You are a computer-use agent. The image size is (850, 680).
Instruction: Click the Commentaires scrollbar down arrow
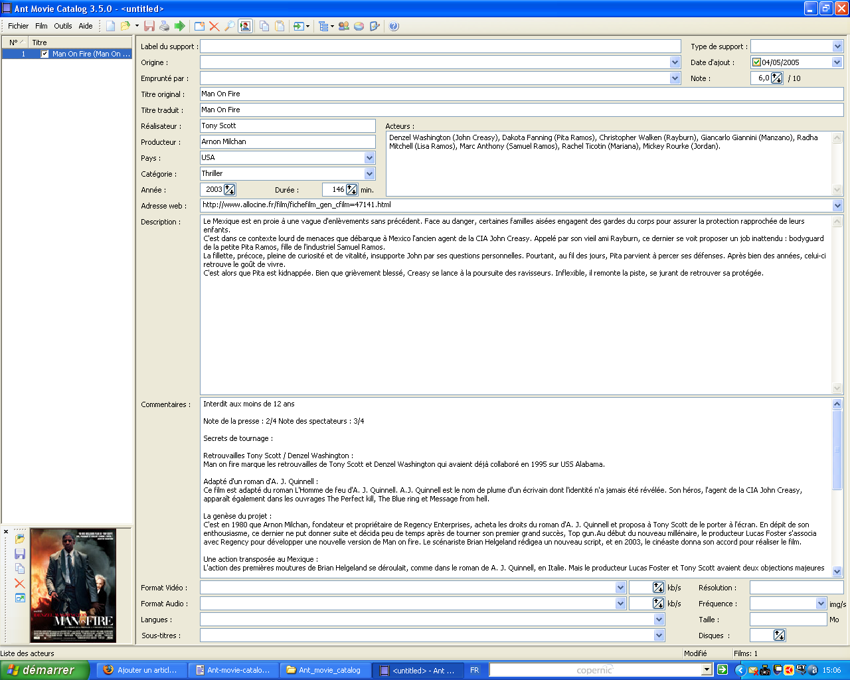point(837,571)
